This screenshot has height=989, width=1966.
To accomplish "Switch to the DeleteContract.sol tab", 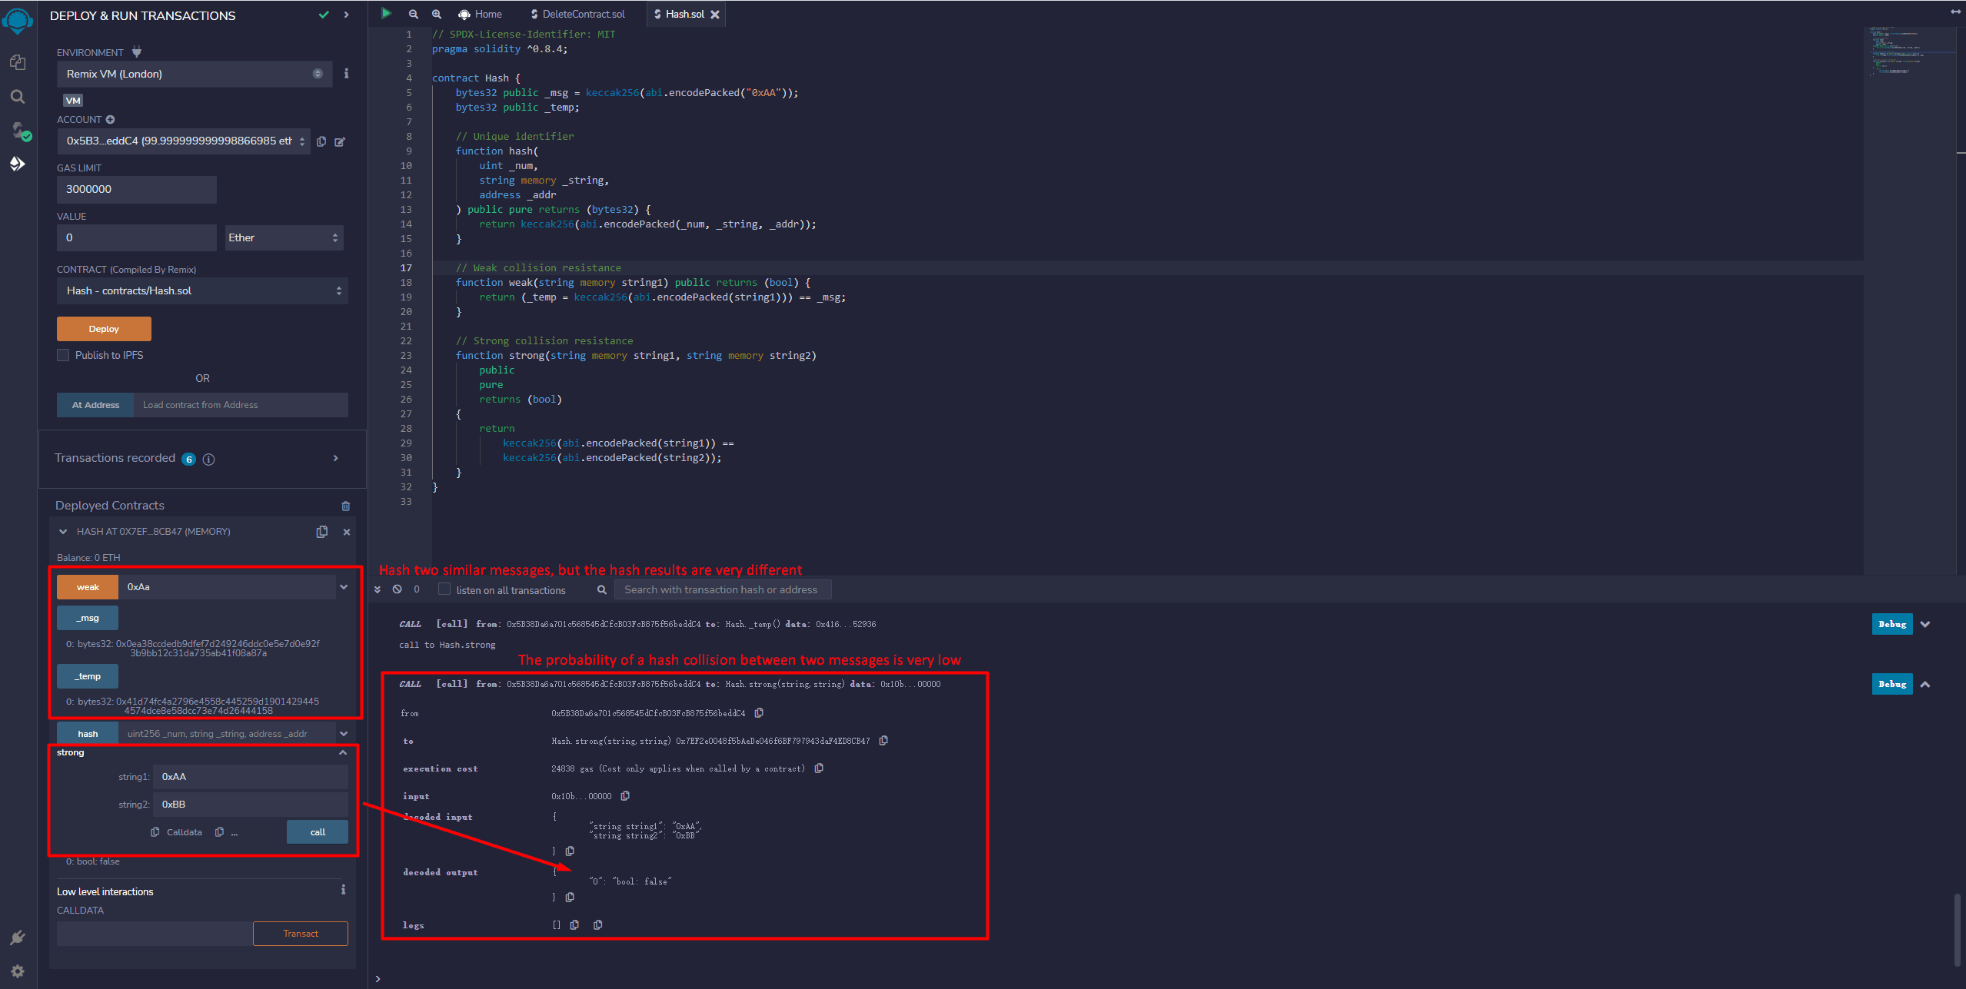I will point(577,14).
